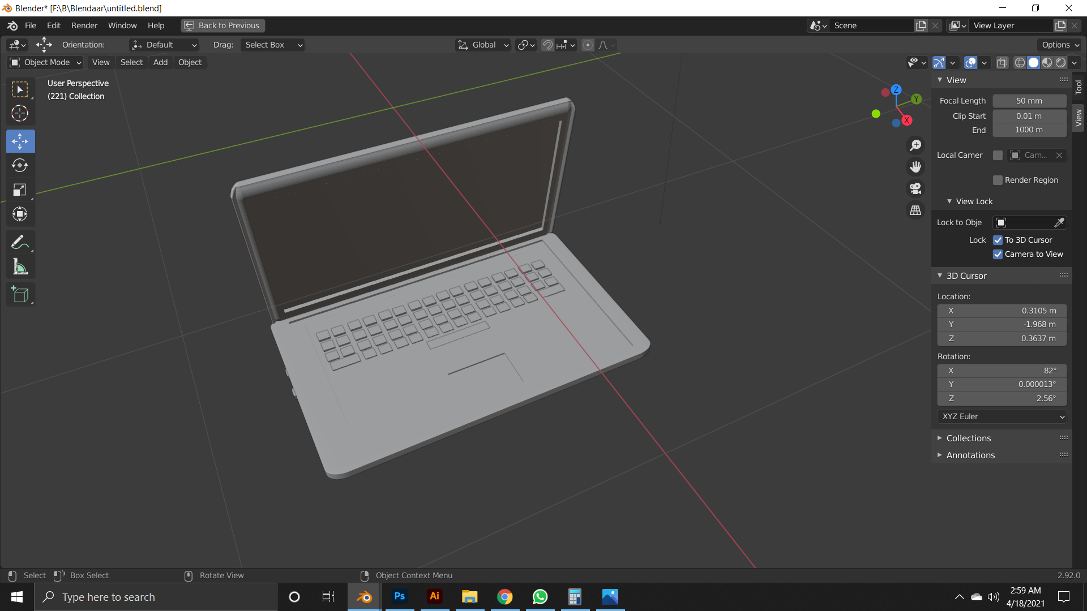This screenshot has height=611, width=1087.
Task: Disable Lock To 3D Cursor checkbox
Action: click(998, 240)
